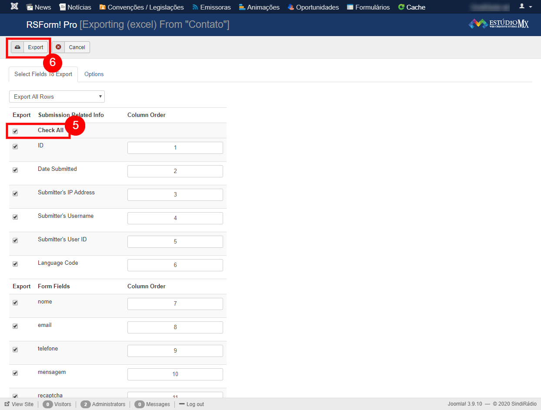
Task: Click the Cache refresh icon
Action: coord(401,7)
